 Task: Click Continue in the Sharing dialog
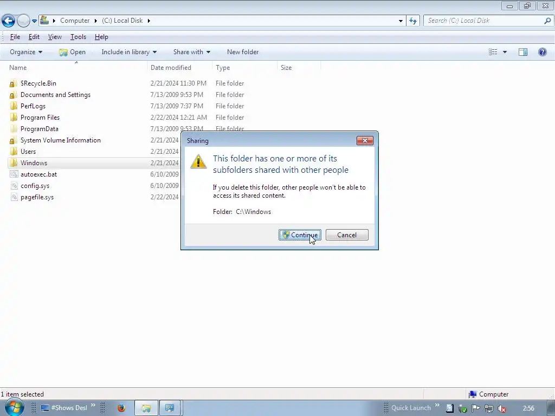(300, 235)
